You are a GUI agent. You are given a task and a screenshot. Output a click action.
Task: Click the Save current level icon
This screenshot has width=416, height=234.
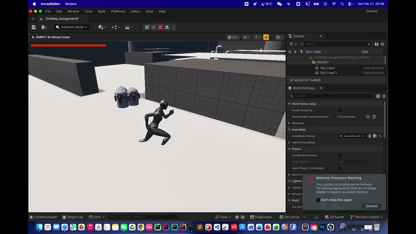tap(33, 27)
